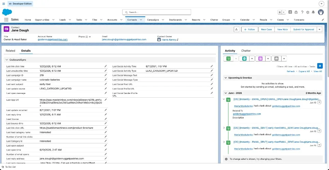The width and height of the screenshot is (329, 170).
Task: Collapse the Upcoming & Overdue section
Action: 226,77
